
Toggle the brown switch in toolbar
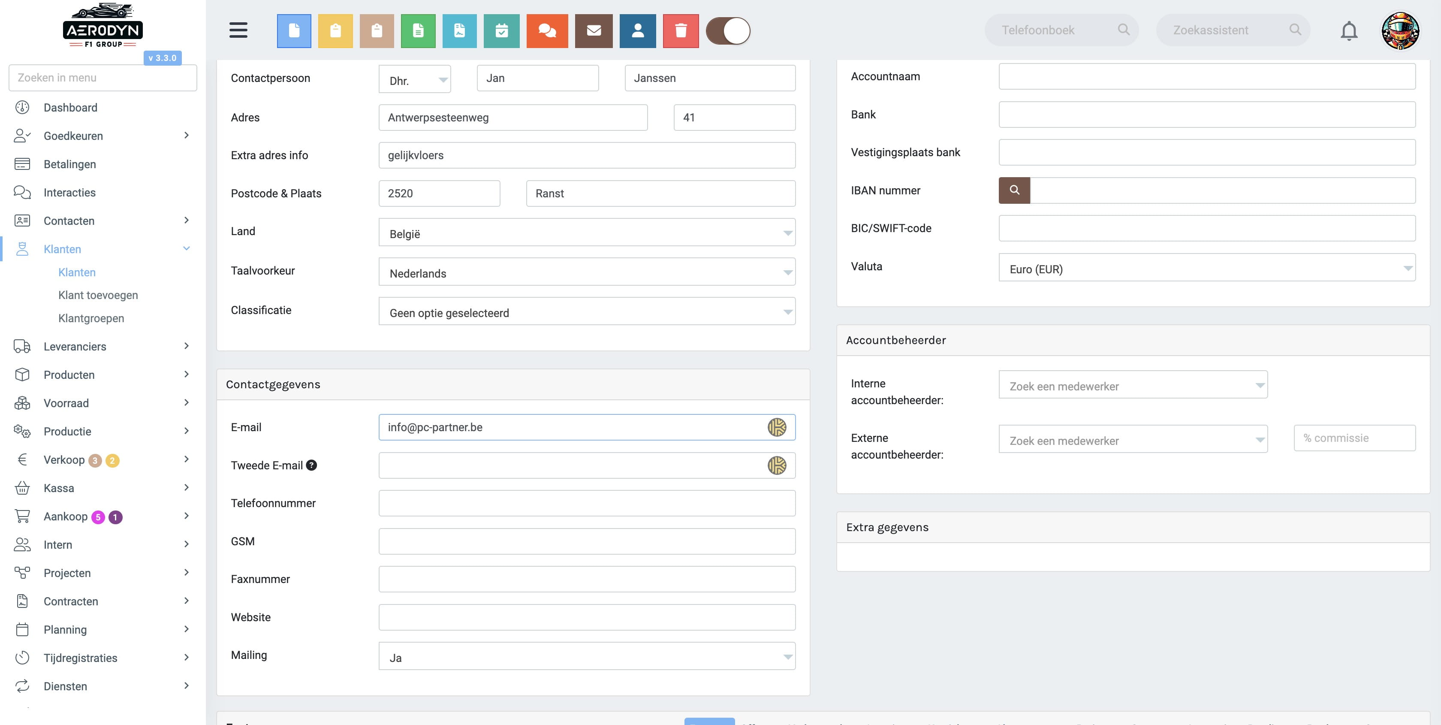point(728,31)
